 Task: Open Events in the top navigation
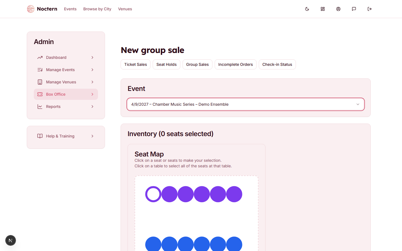70,9
